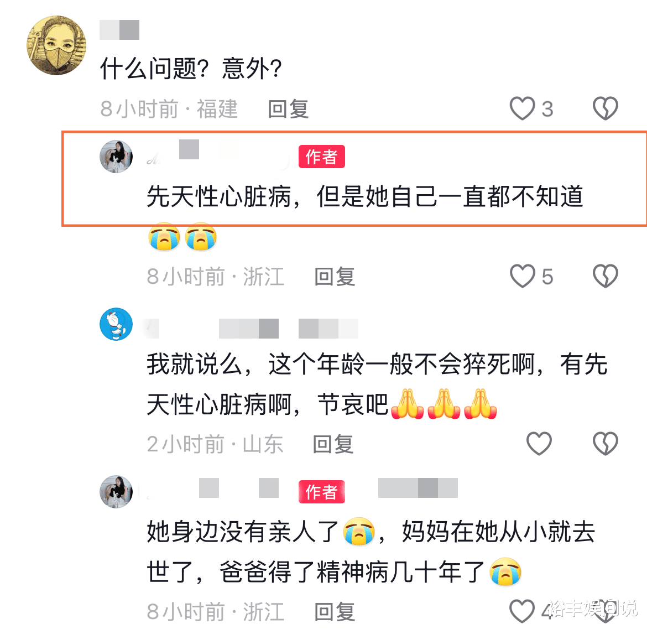Dislike the 什么问题 comment via broken heart
This screenshot has width=647, height=629.
[x=606, y=108]
